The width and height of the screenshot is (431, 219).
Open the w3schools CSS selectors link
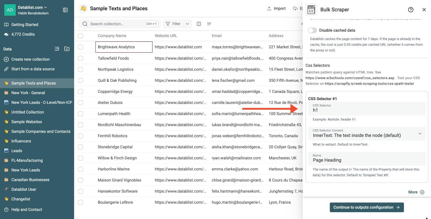pos(350,78)
